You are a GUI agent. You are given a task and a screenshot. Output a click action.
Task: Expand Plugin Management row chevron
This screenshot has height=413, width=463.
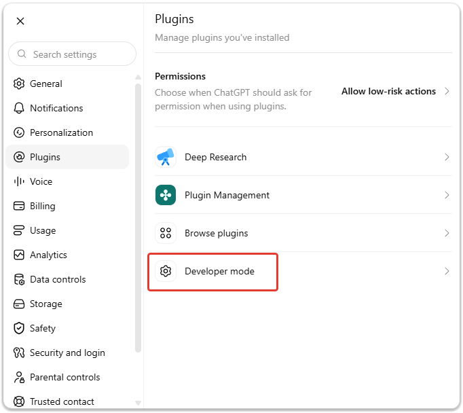pos(447,195)
